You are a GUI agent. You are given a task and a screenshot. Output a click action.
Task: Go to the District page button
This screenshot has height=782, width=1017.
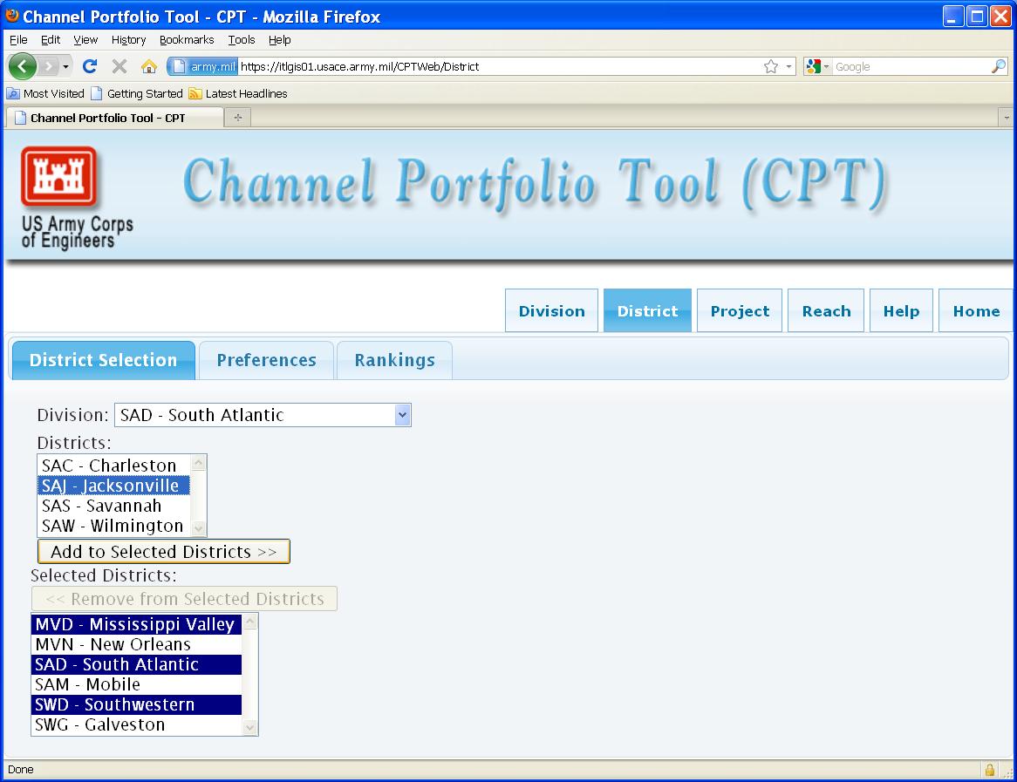pos(647,310)
